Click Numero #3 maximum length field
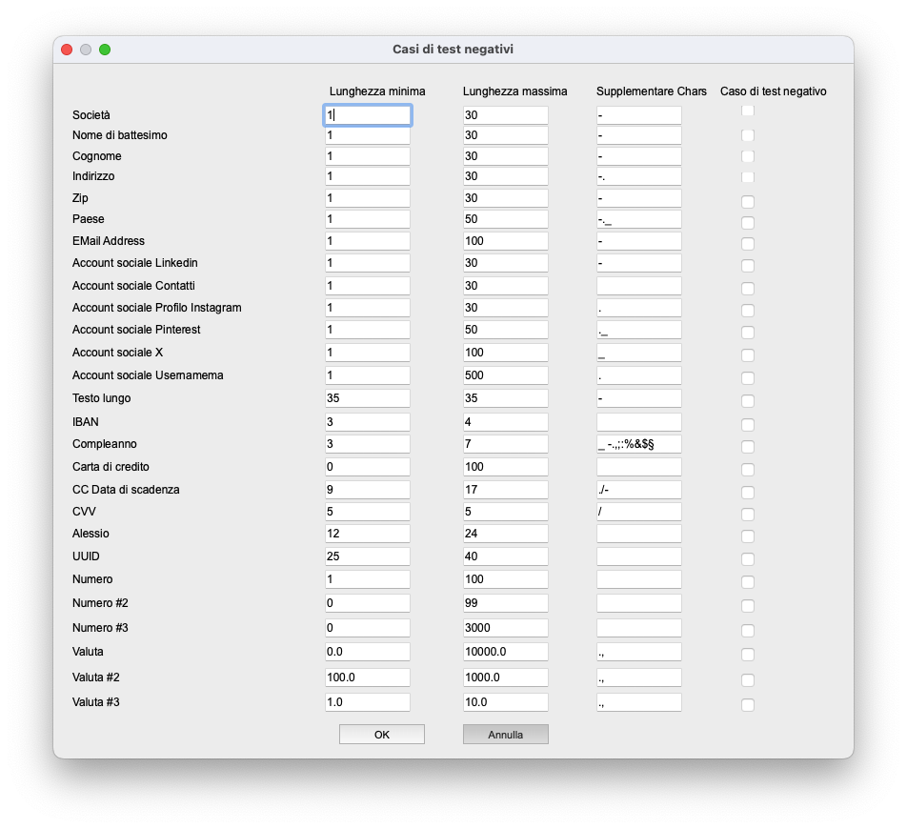The image size is (907, 829). 505,628
